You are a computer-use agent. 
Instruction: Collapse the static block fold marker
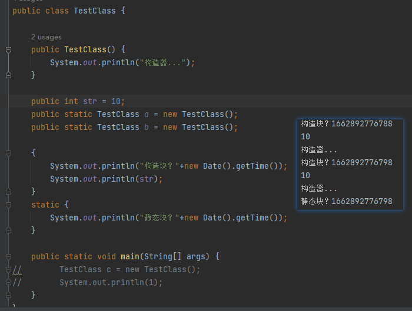(x=8, y=205)
